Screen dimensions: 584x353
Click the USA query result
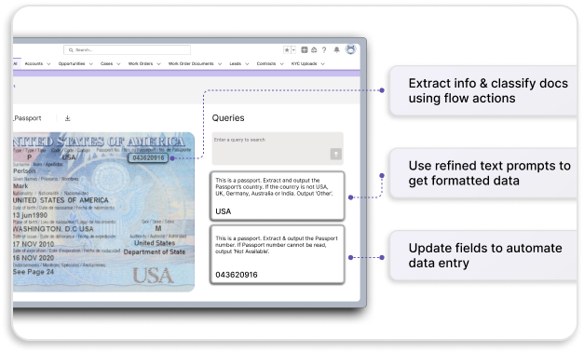pos(224,211)
